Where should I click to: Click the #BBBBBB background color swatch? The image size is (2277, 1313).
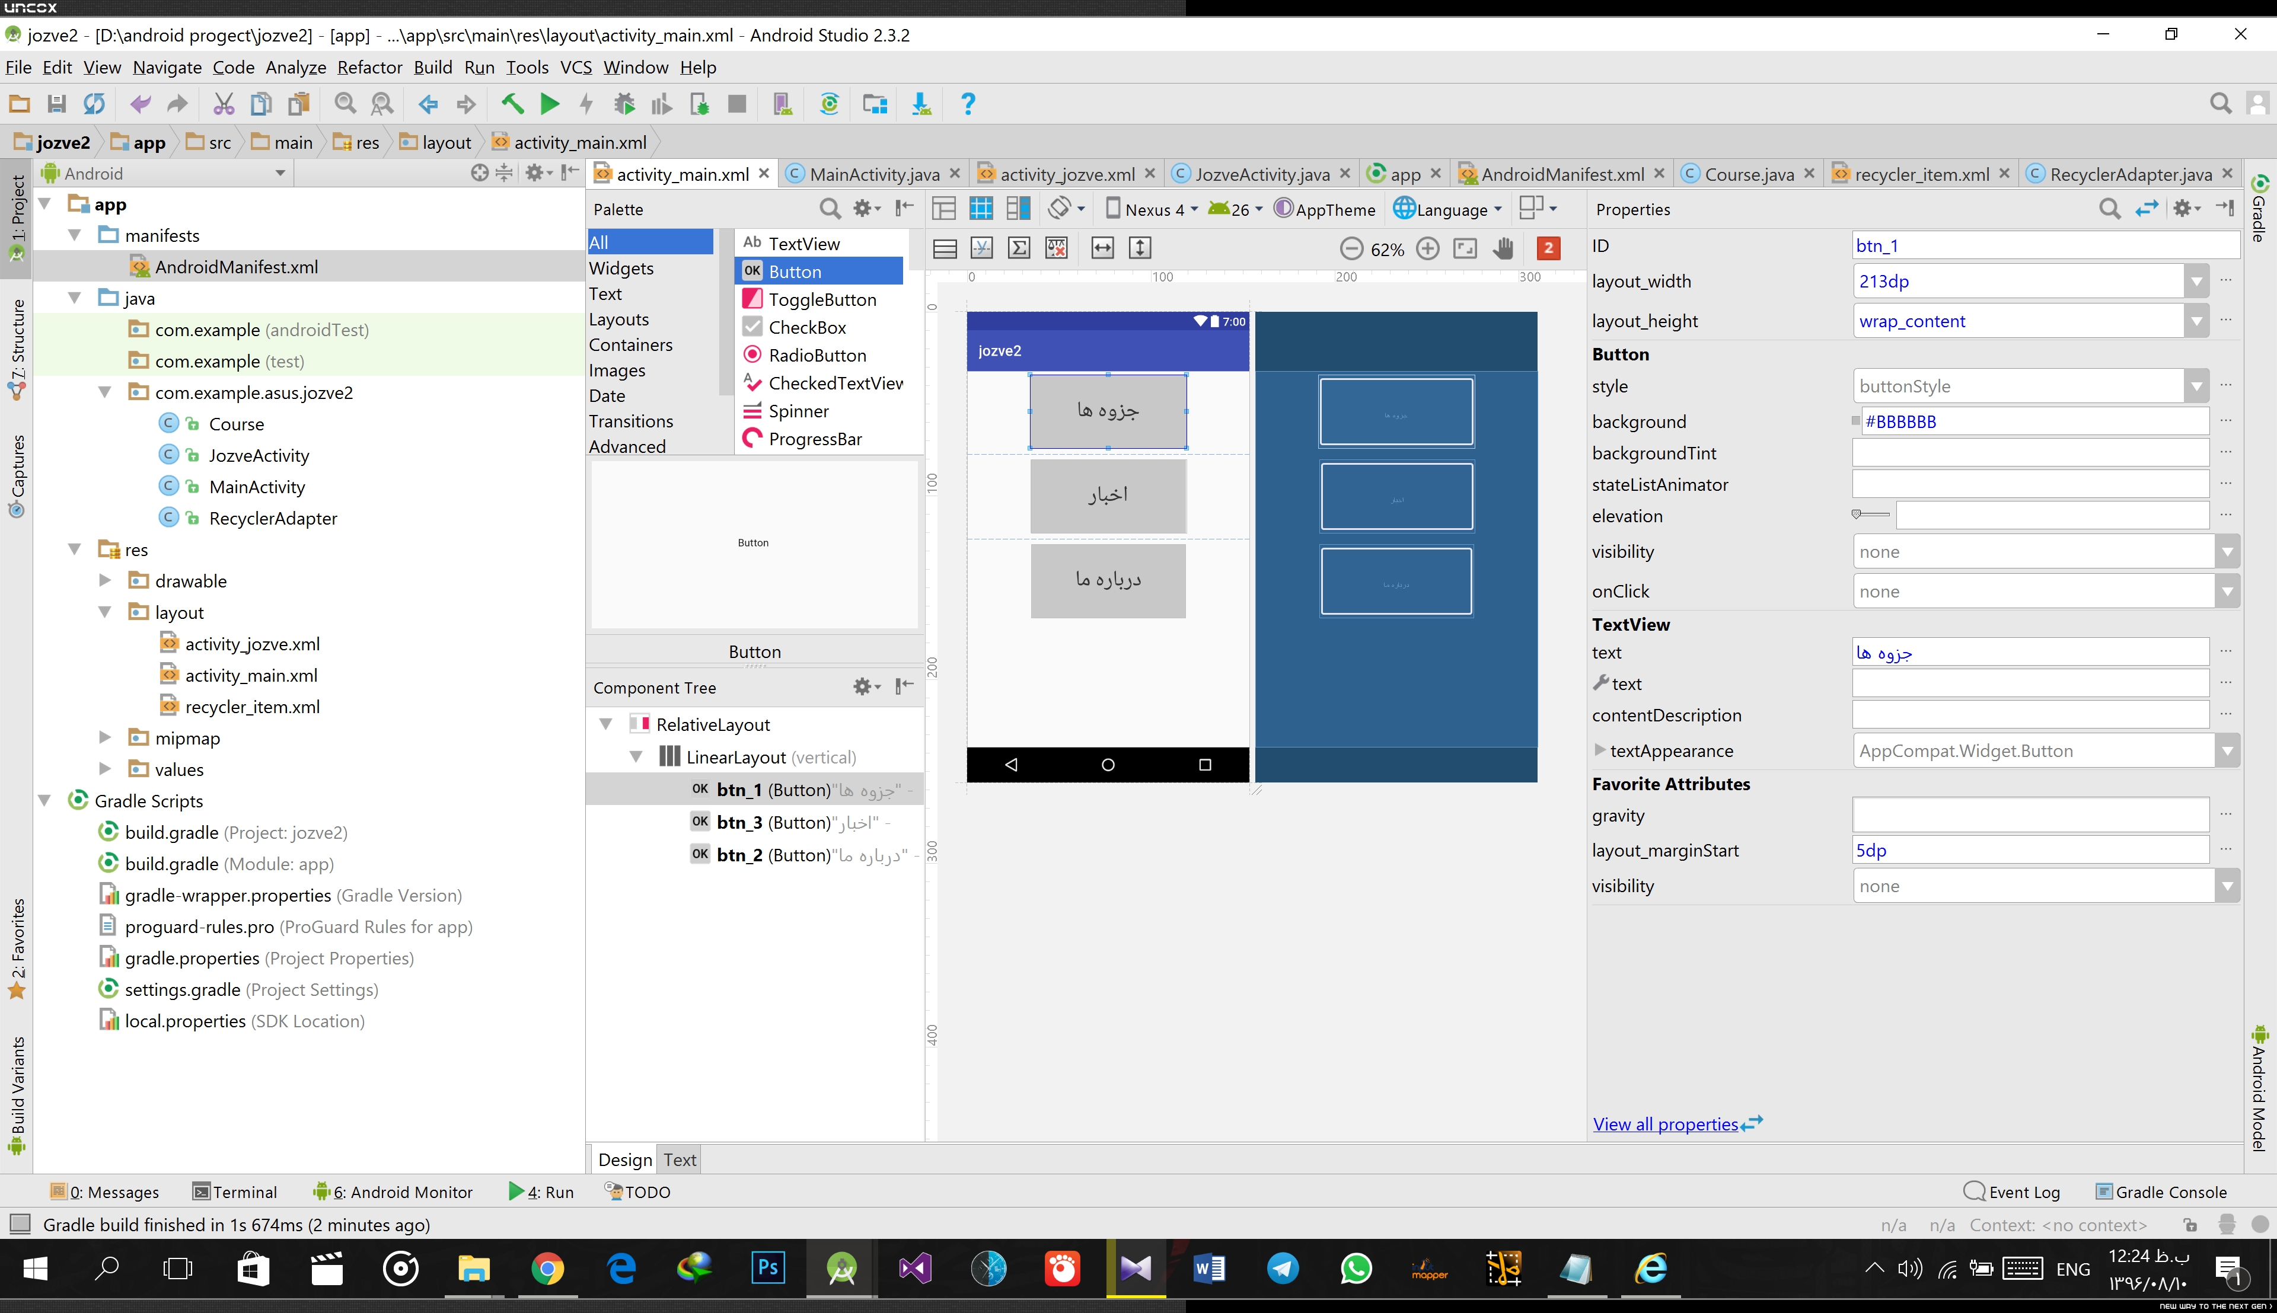click(1855, 421)
